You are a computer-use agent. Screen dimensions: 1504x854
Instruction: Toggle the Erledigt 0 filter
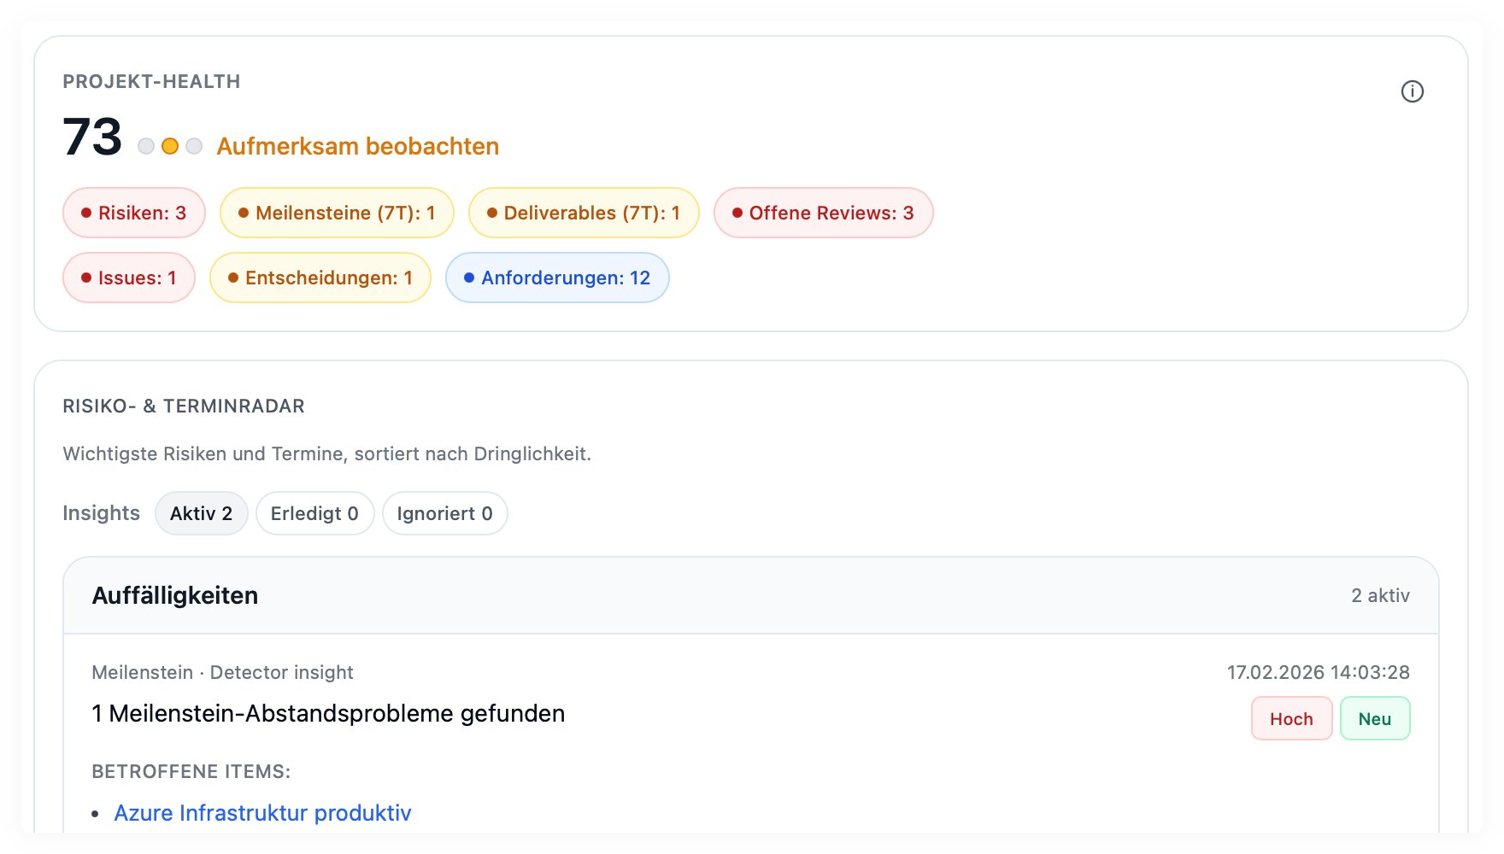[314, 512]
